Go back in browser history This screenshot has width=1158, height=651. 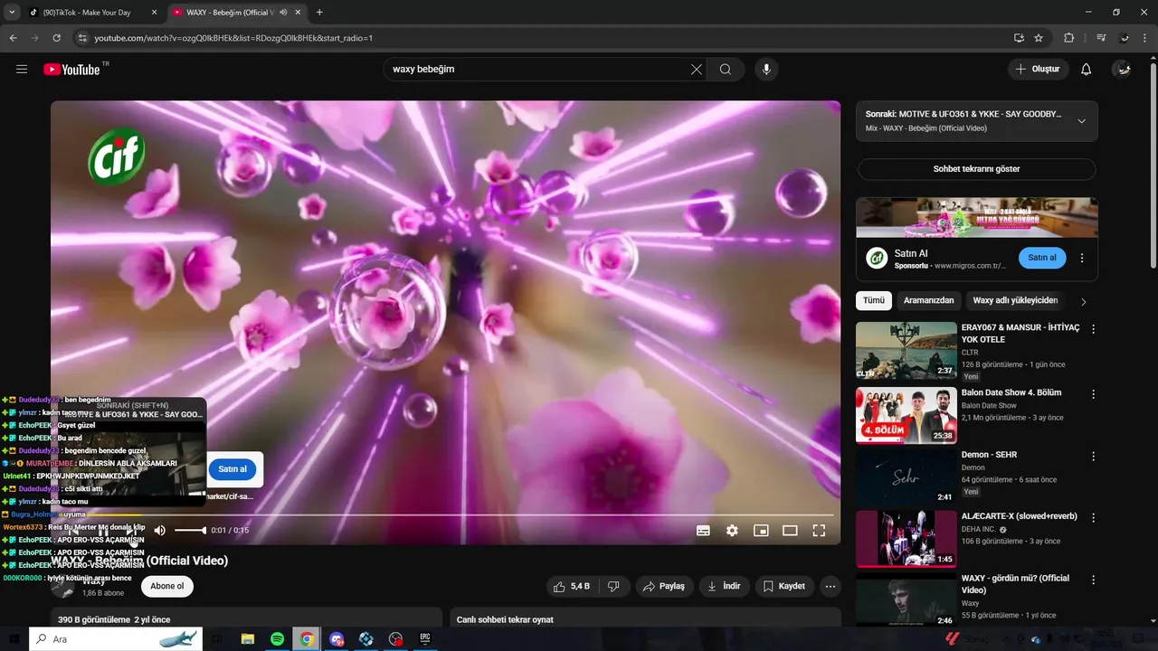coord(13,38)
